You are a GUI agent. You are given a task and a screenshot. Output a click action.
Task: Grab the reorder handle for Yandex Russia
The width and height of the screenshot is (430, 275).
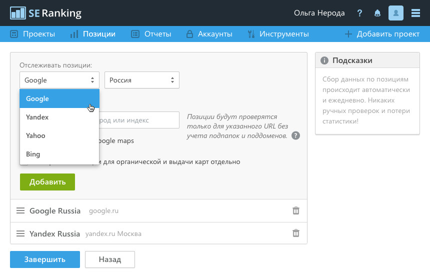coord(20,233)
